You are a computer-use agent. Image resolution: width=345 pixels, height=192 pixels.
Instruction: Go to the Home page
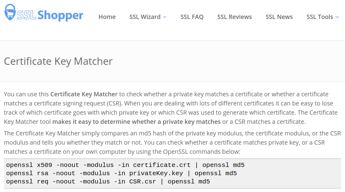pyautogui.click(x=107, y=17)
